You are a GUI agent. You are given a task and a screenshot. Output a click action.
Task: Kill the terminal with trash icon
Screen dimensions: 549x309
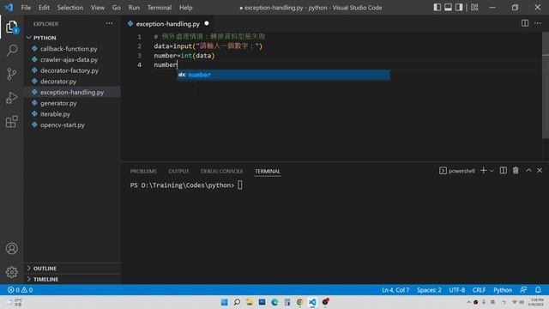(x=516, y=171)
